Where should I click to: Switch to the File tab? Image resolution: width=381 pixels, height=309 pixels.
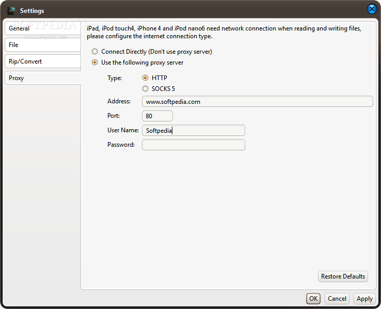click(x=43, y=45)
